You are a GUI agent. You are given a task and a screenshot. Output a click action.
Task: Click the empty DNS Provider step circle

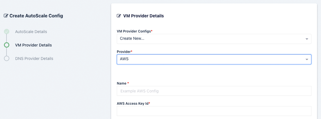[6, 59]
